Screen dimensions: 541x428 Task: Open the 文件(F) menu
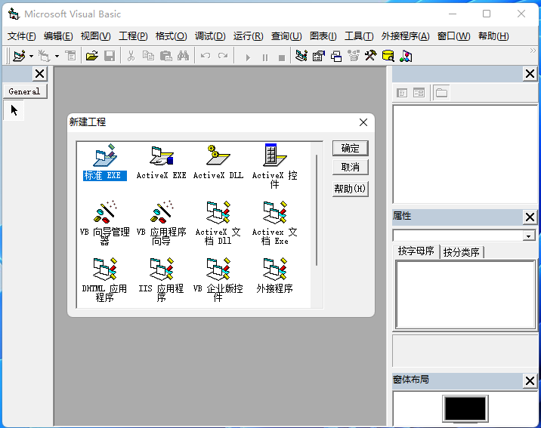[x=22, y=36]
